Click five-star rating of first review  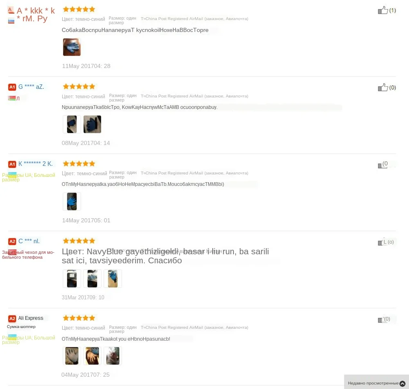coord(79,9)
